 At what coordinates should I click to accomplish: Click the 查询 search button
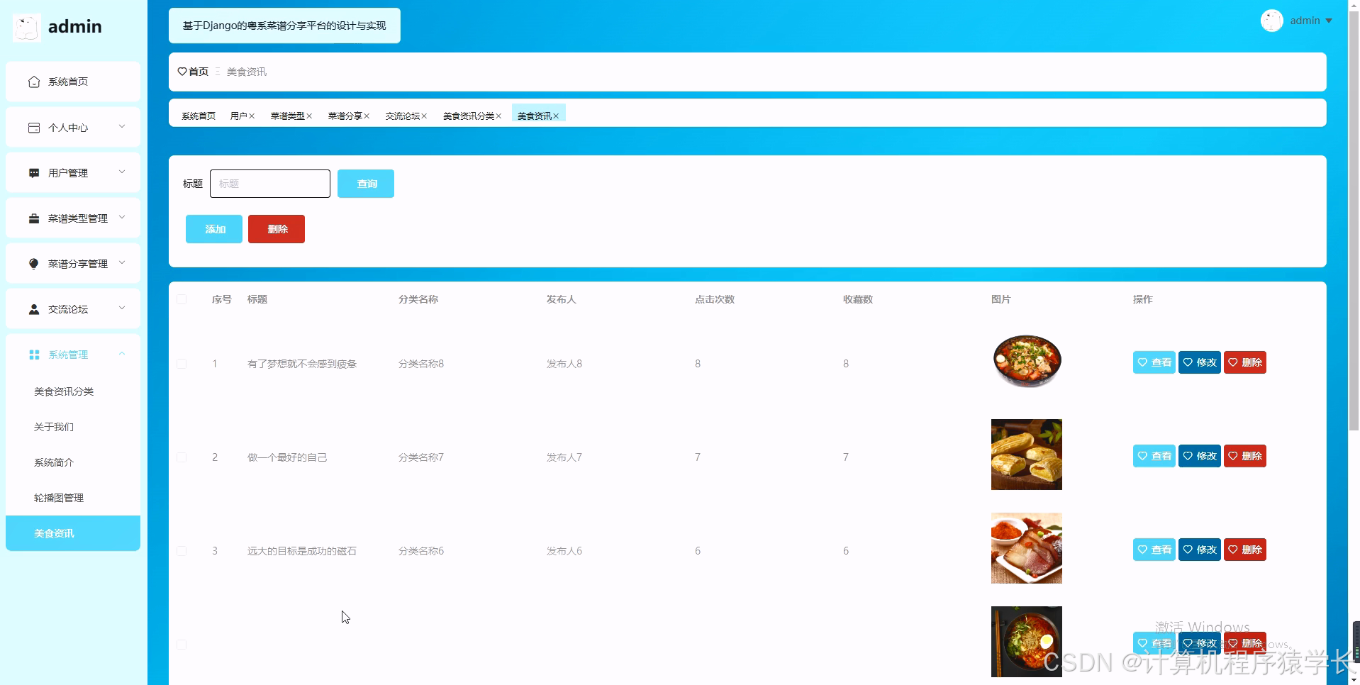click(366, 184)
